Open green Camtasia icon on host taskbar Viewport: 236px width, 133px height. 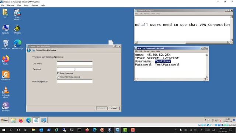coord(125,130)
